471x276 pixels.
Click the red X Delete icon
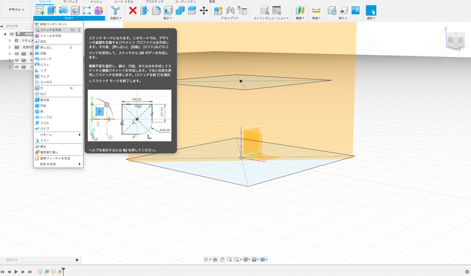pyautogui.click(x=133, y=11)
